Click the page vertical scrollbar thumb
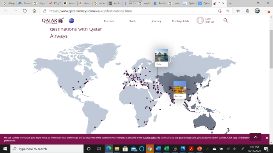The image size is (273, 153). click(x=271, y=49)
